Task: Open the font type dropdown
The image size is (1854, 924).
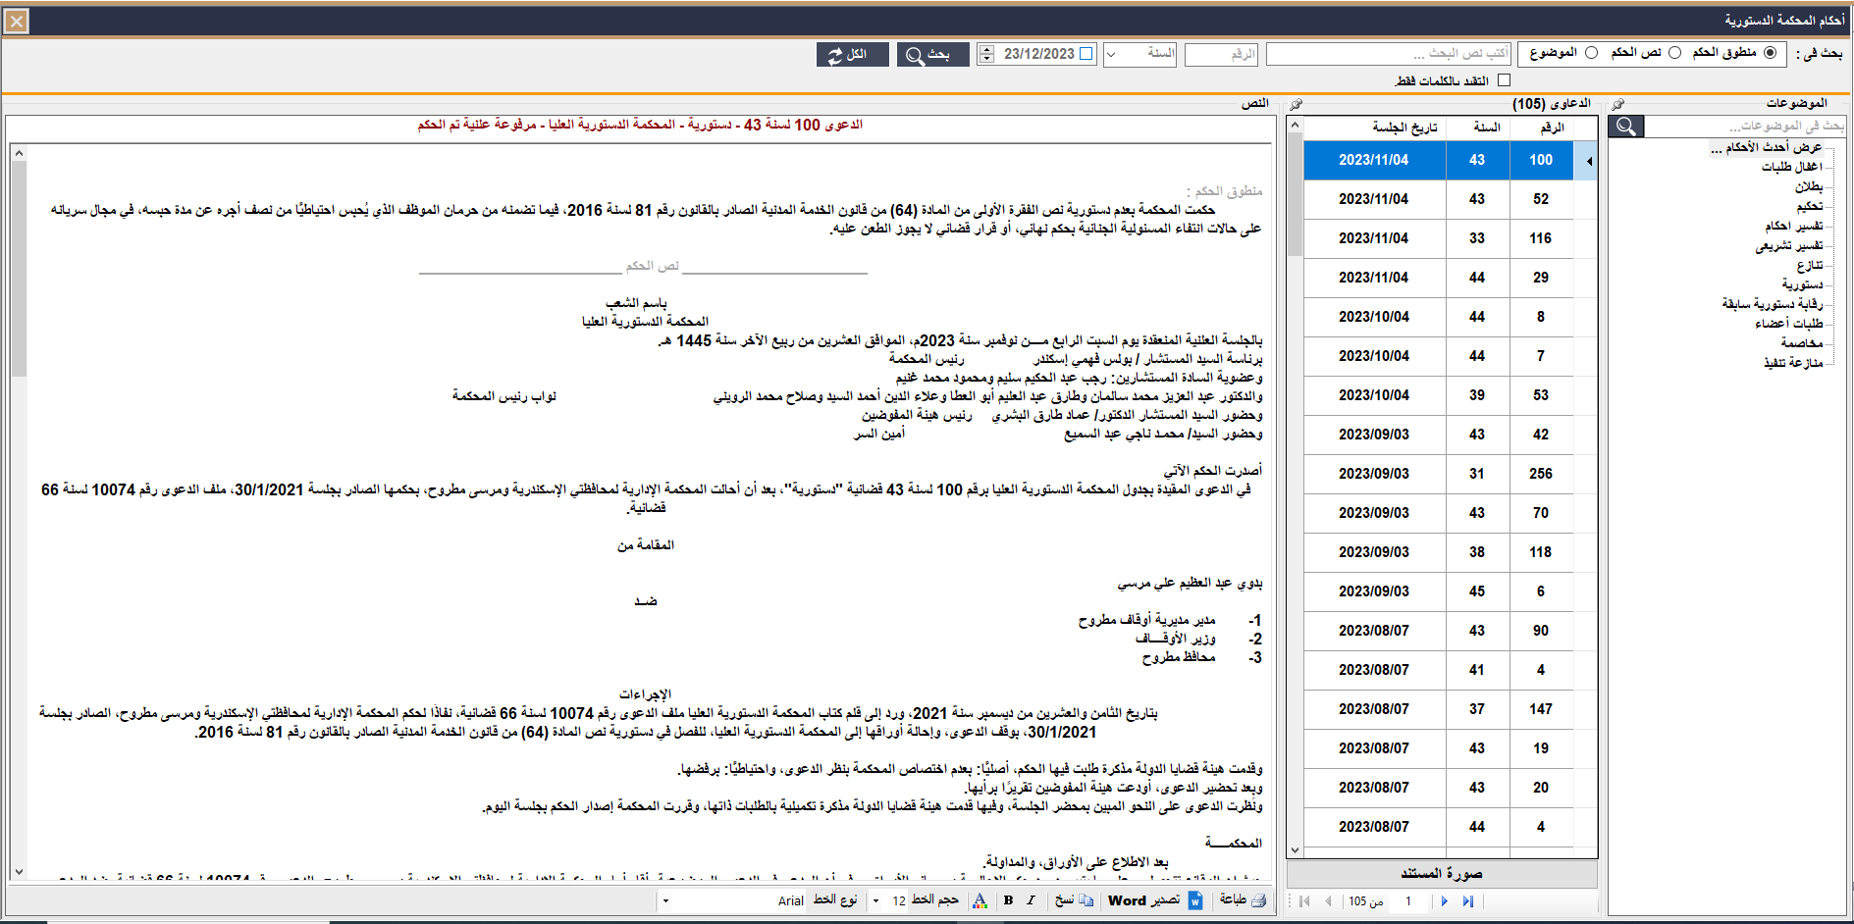Action: click(665, 900)
